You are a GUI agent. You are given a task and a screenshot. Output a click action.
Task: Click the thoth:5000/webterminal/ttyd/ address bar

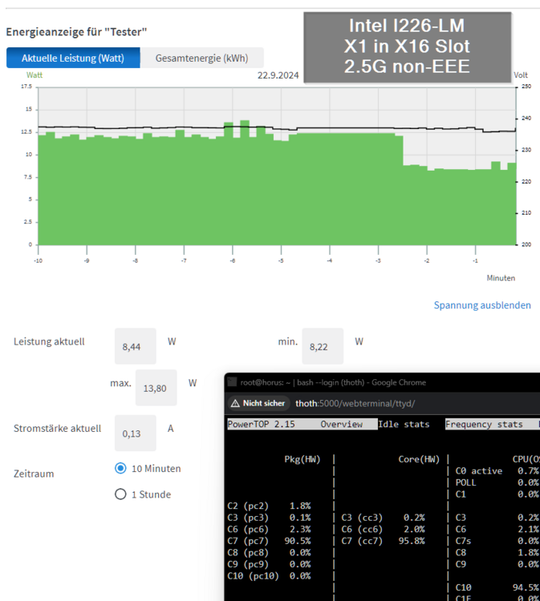pos(355,403)
